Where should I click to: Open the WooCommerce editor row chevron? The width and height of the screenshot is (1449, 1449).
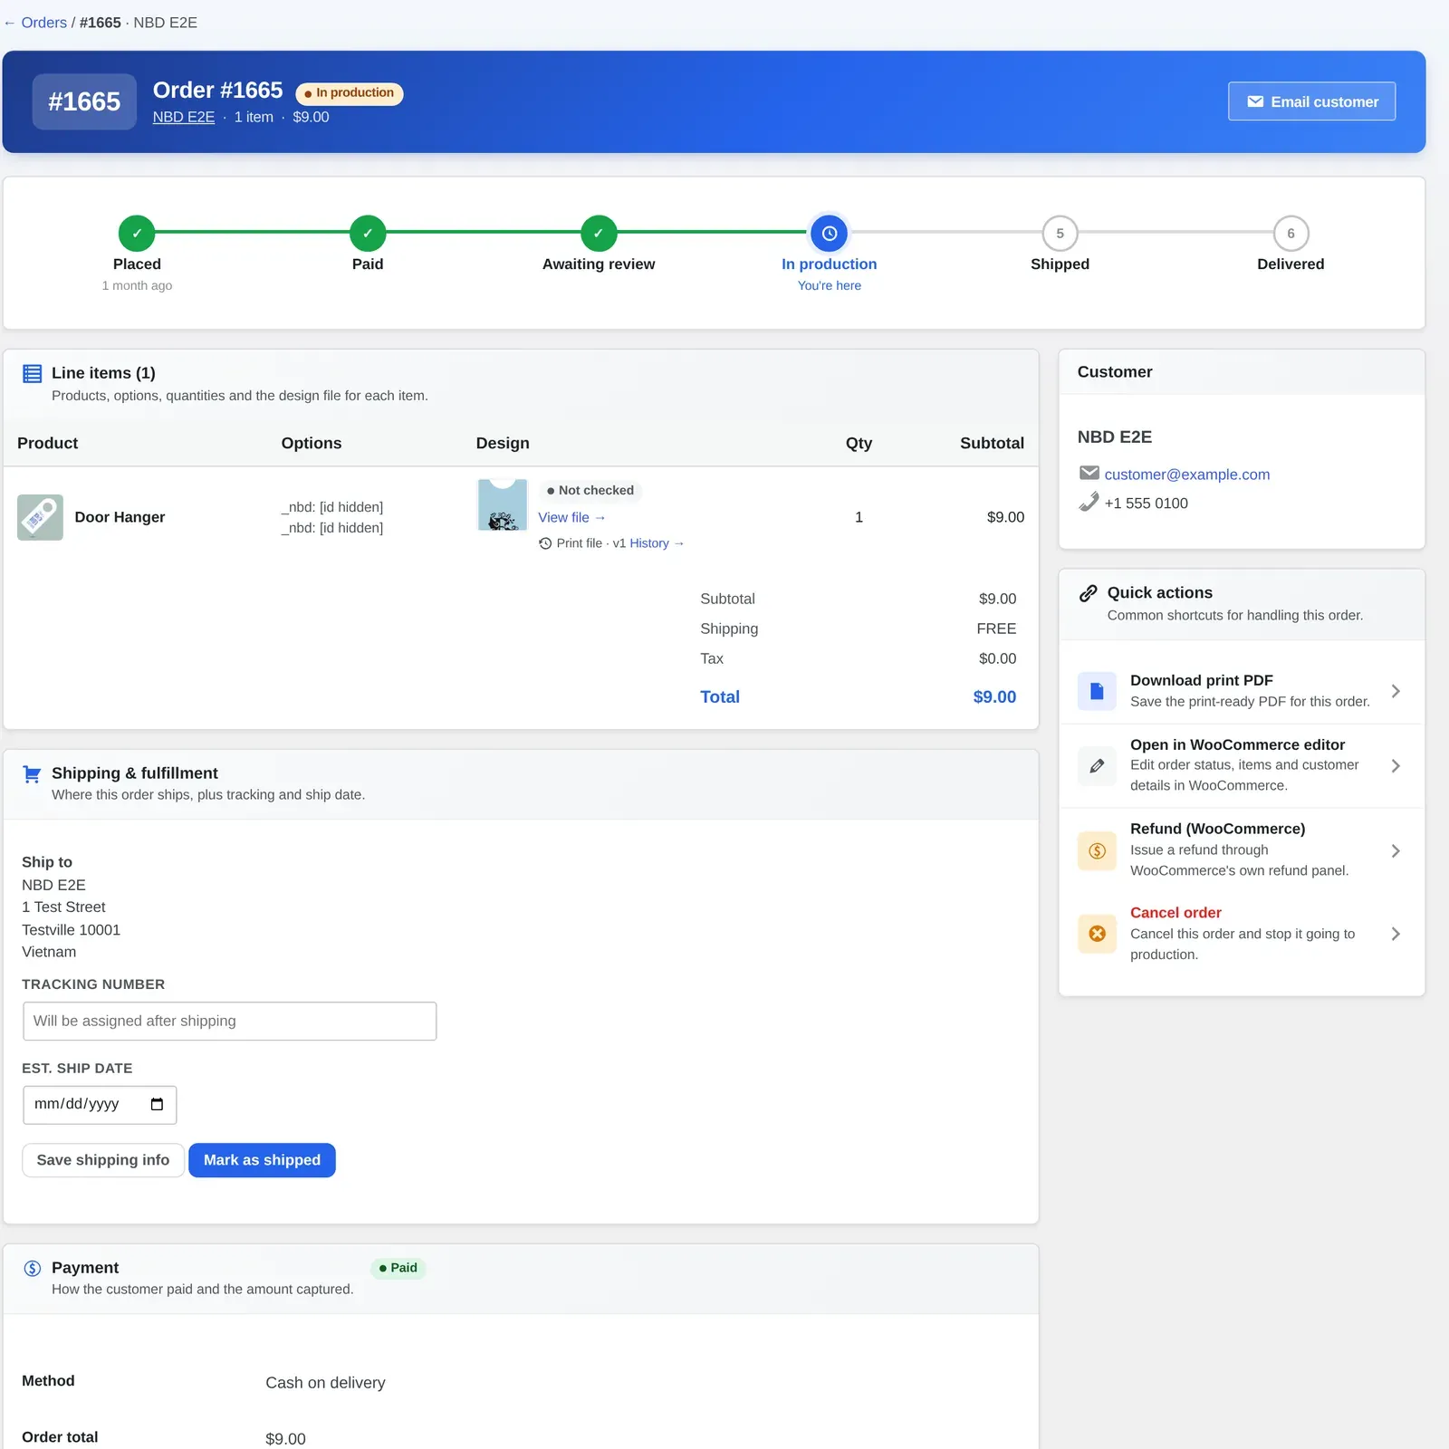(x=1396, y=766)
